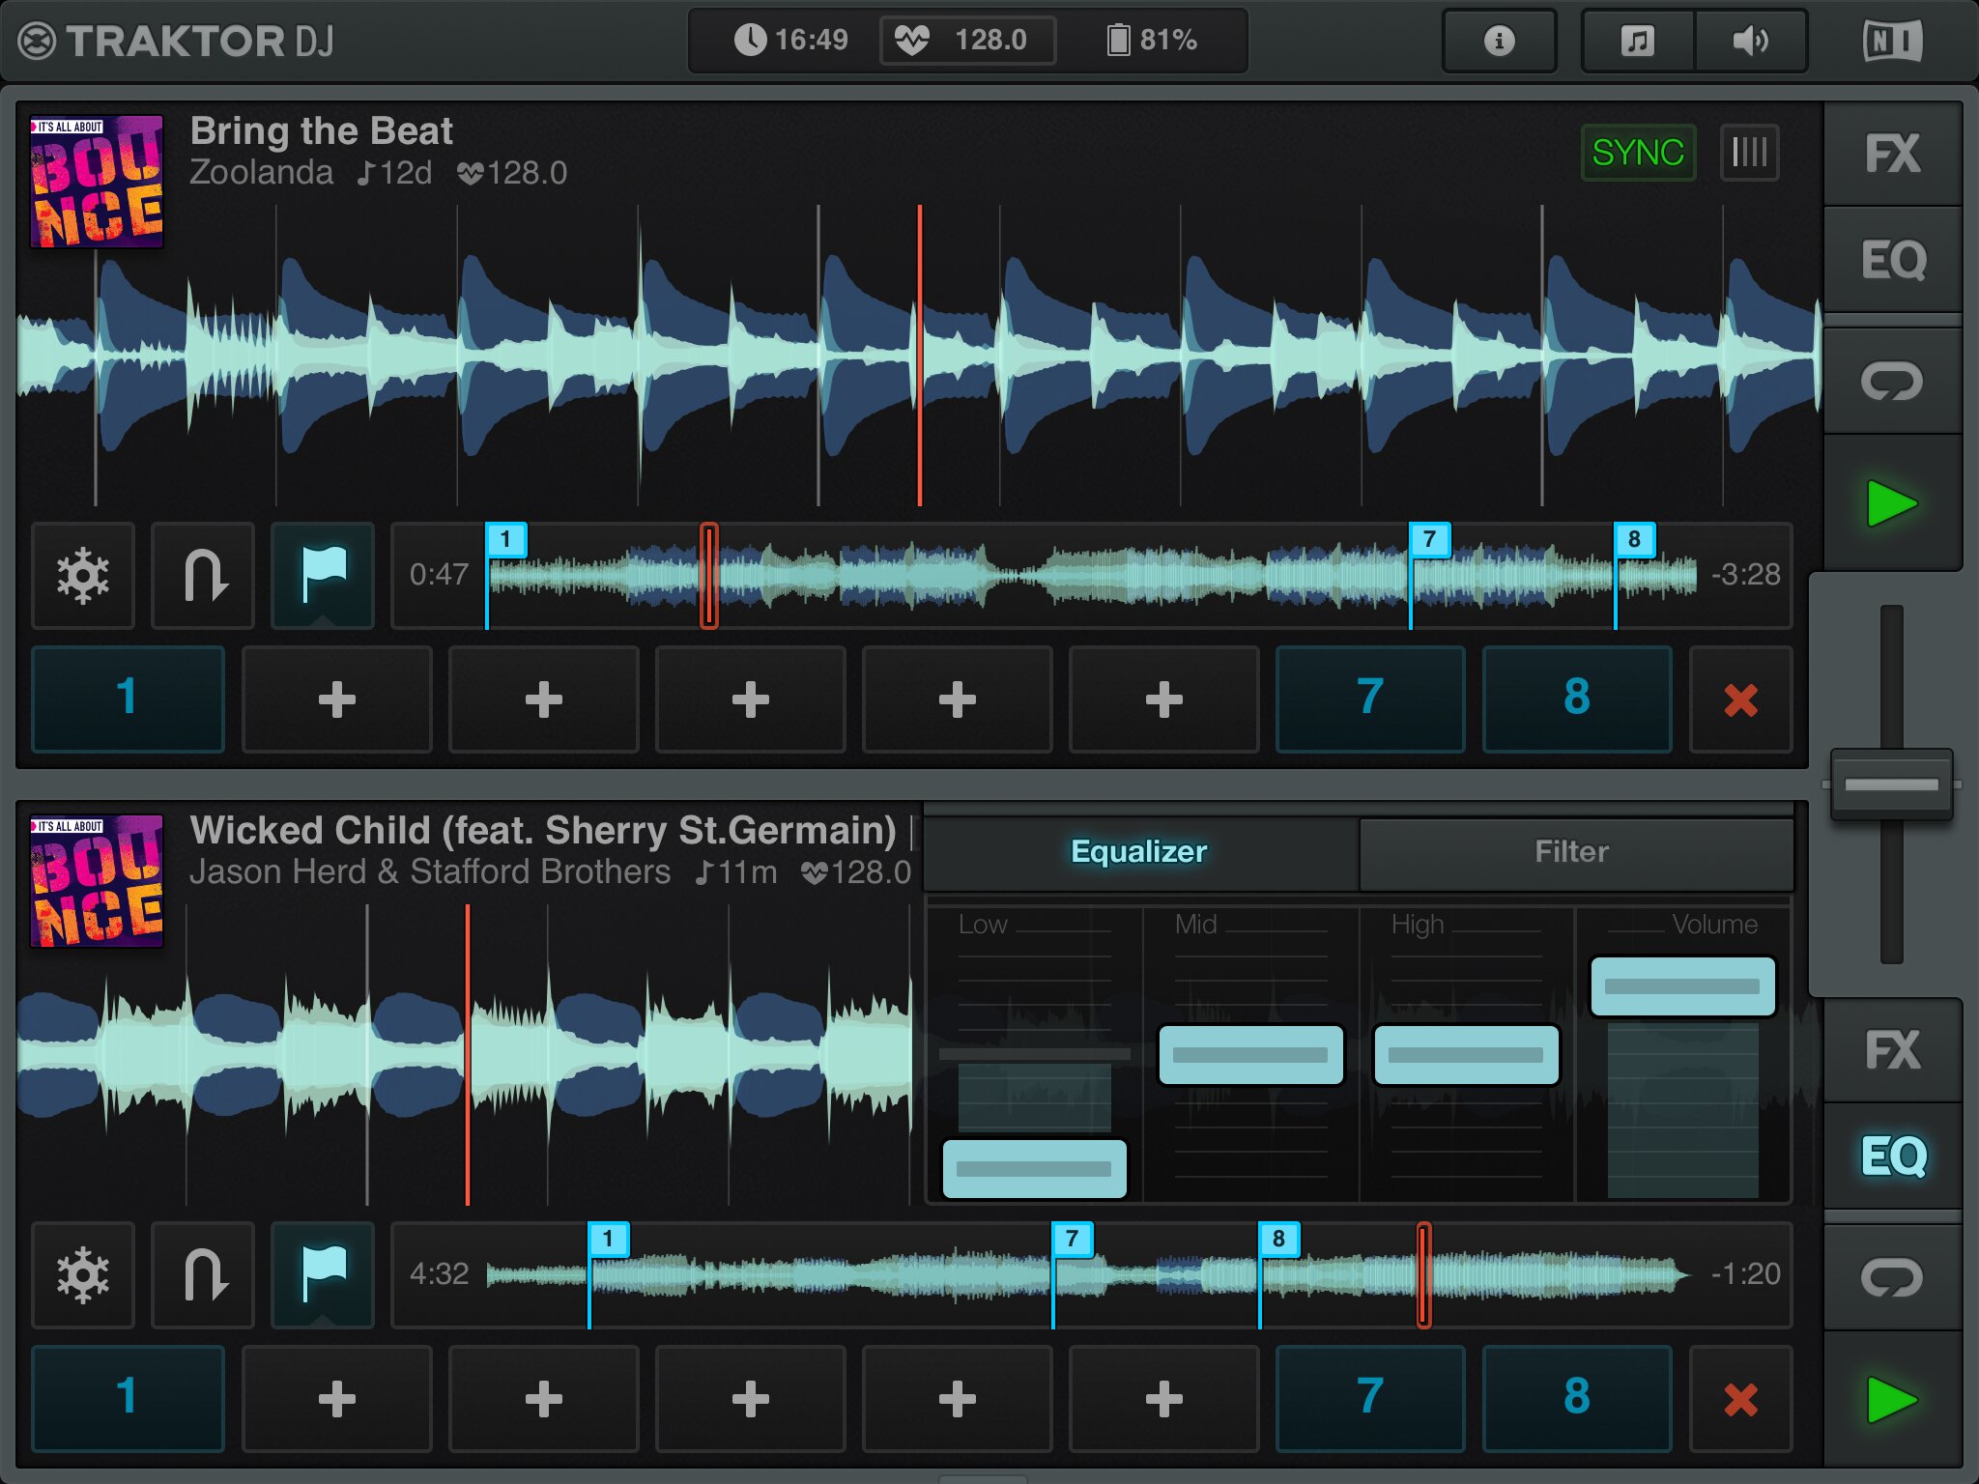
Task: Trigger hotcue 8 on Bring the Beat
Action: coord(1577,699)
